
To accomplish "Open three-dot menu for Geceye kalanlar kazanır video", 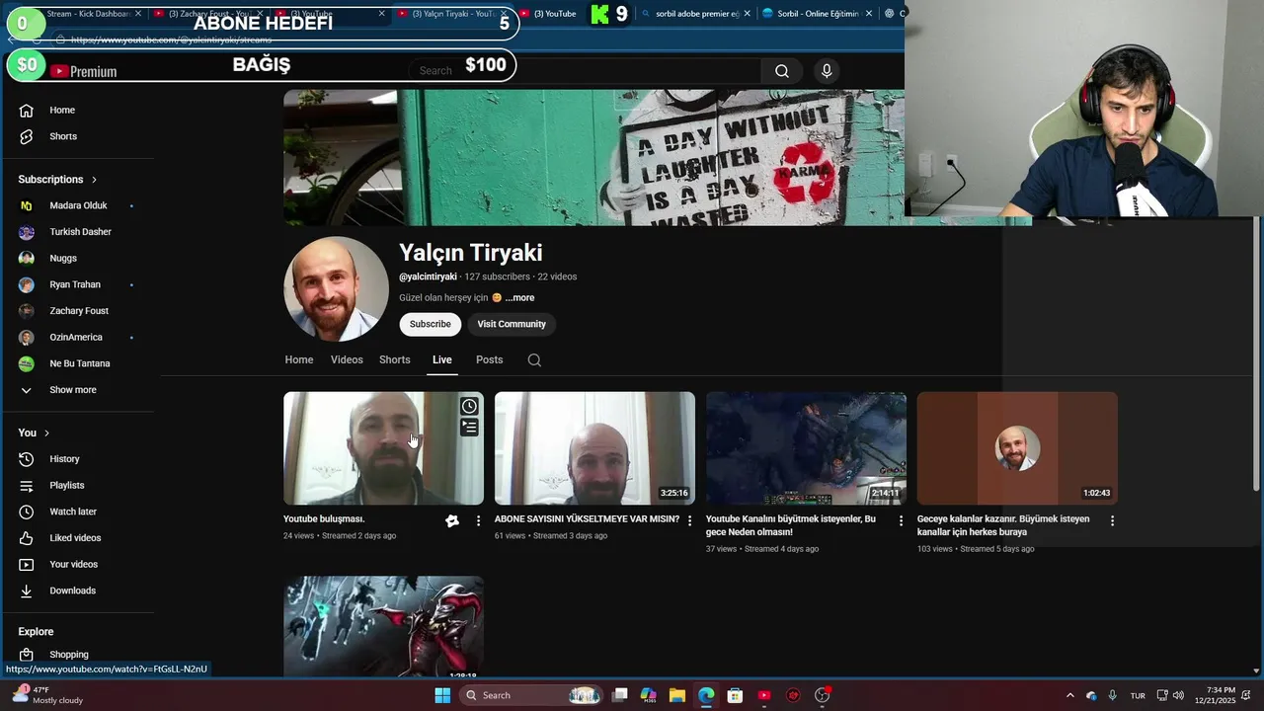I will (x=1112, y=520).
